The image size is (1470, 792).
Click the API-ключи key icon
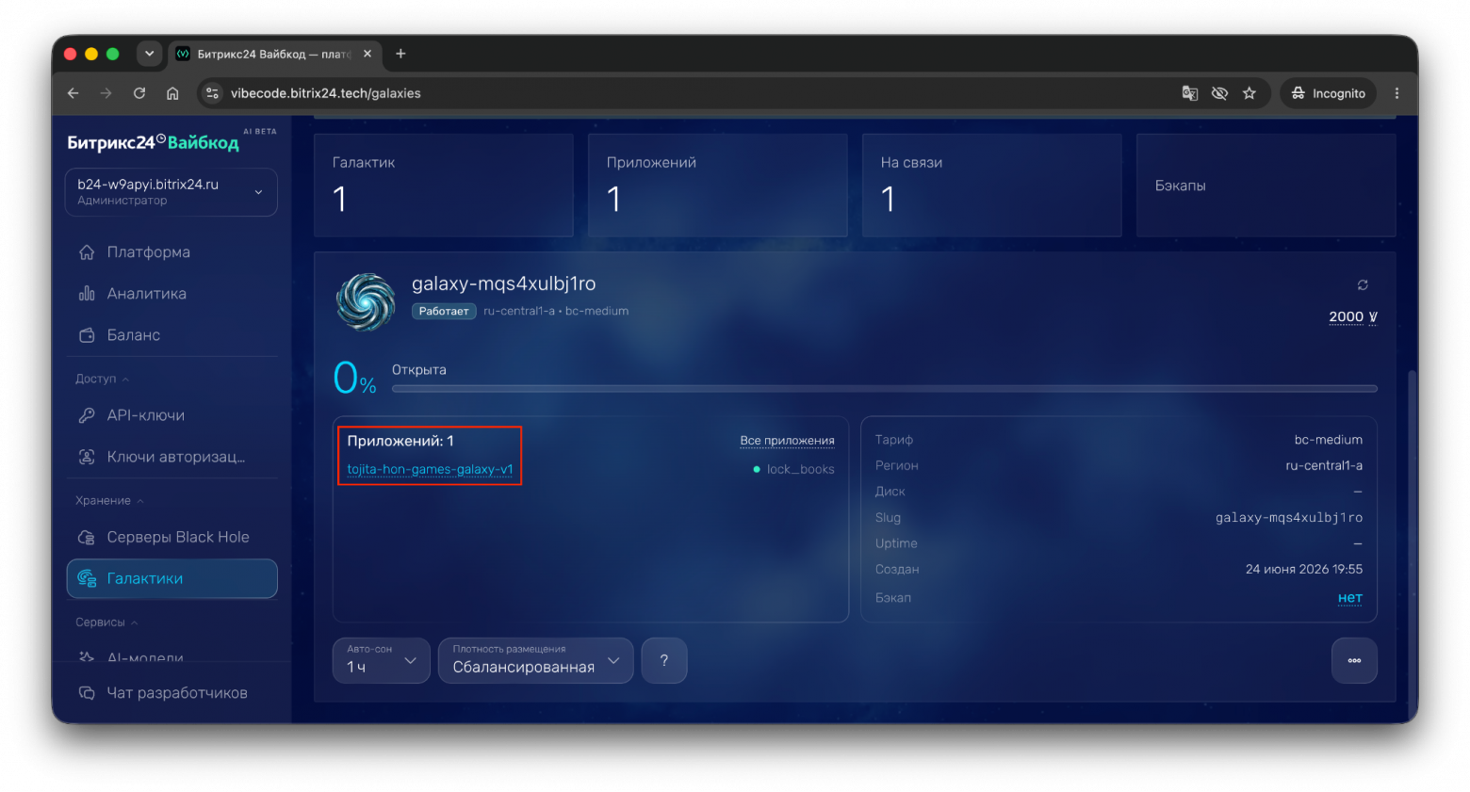(x=87, y=415)
